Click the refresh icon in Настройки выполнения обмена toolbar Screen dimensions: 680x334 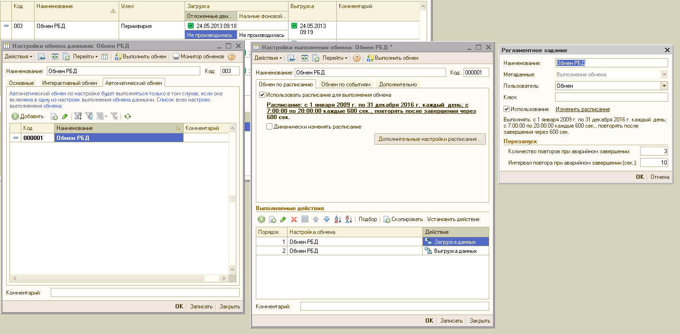point(304,58)
